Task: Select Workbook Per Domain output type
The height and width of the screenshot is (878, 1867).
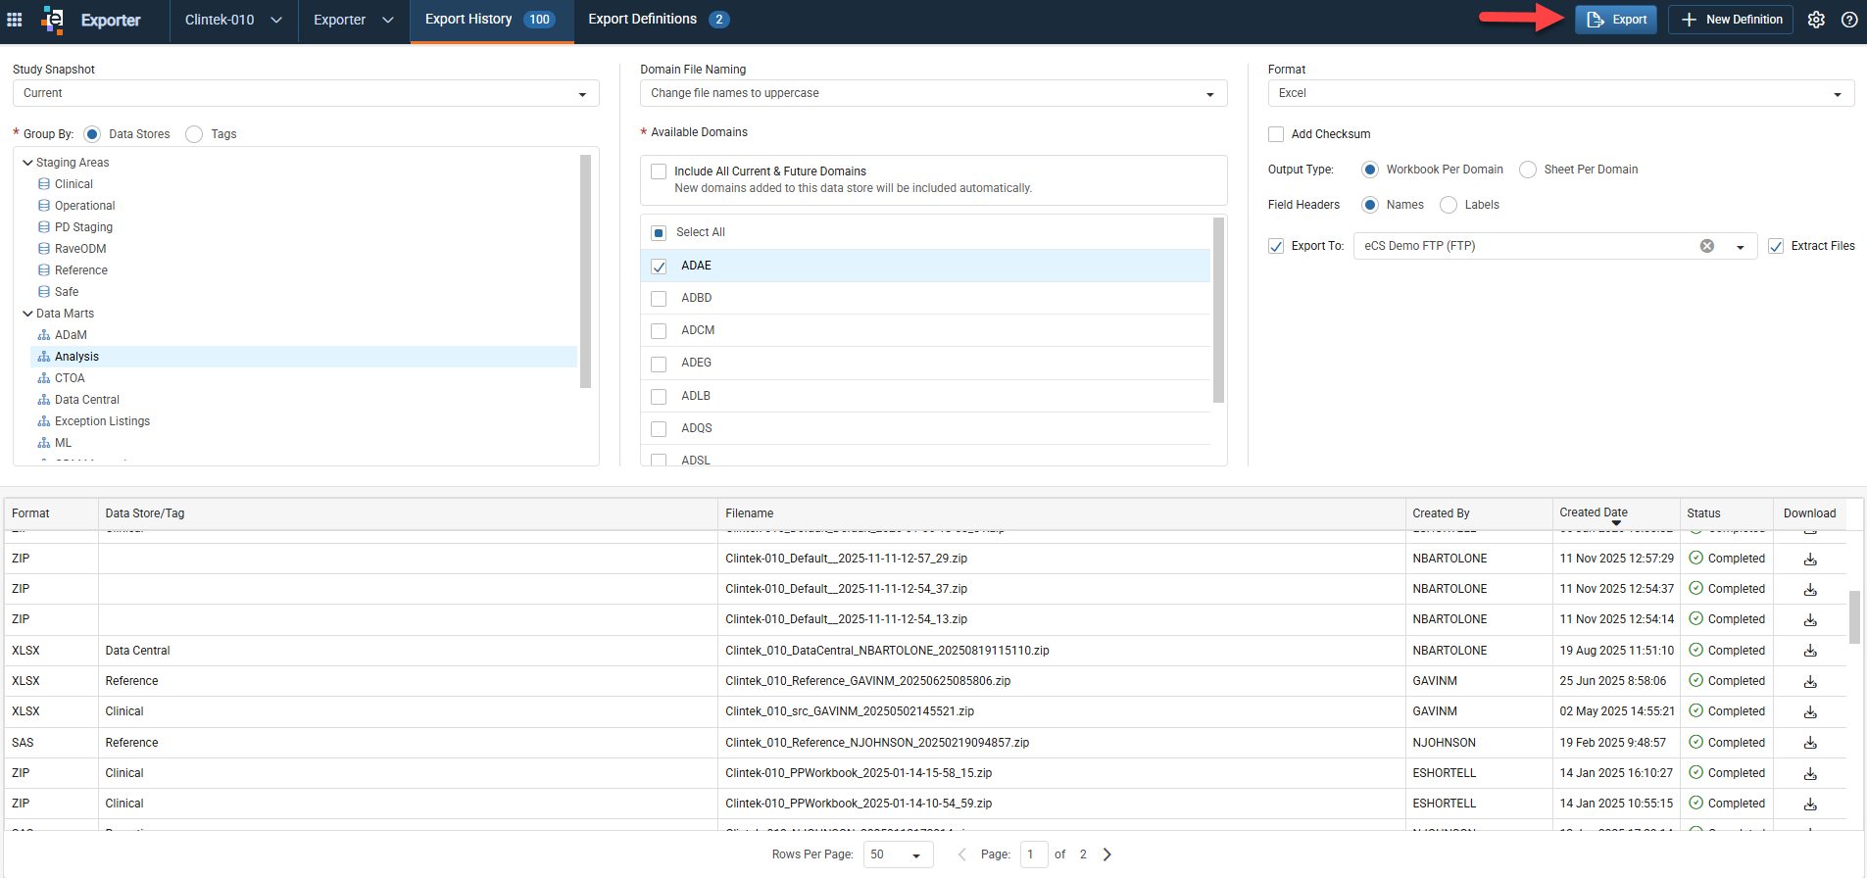Action: [x=1370, y=170]
